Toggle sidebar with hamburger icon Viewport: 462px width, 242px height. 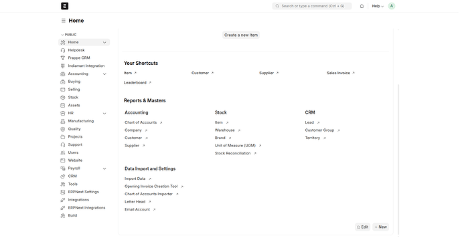(x=64, y=21)
